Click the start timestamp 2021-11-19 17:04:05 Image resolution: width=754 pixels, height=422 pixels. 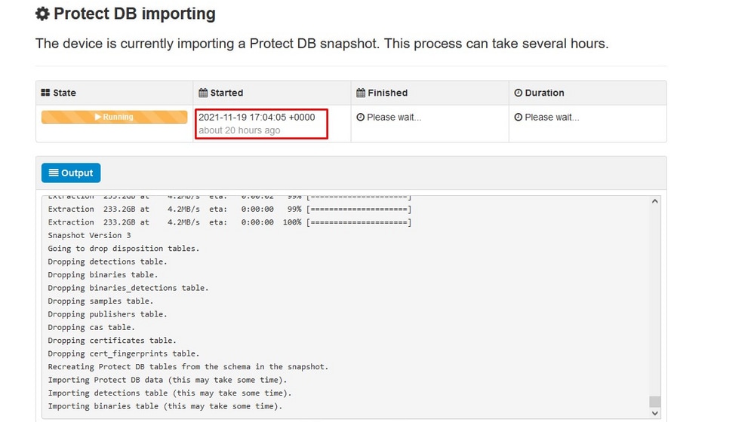257,117
